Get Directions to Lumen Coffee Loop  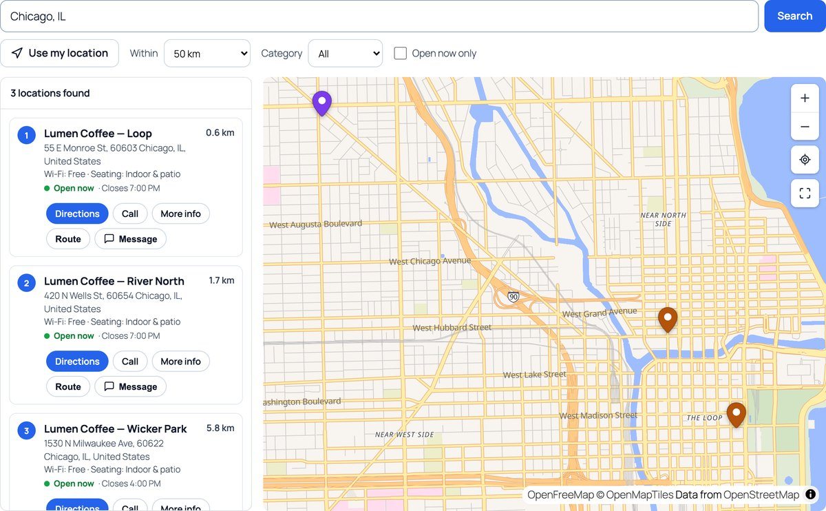(77, 213)
